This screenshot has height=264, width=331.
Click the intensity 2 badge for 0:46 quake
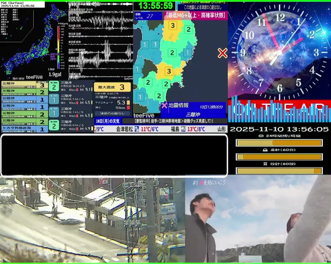tap(54, 125)
